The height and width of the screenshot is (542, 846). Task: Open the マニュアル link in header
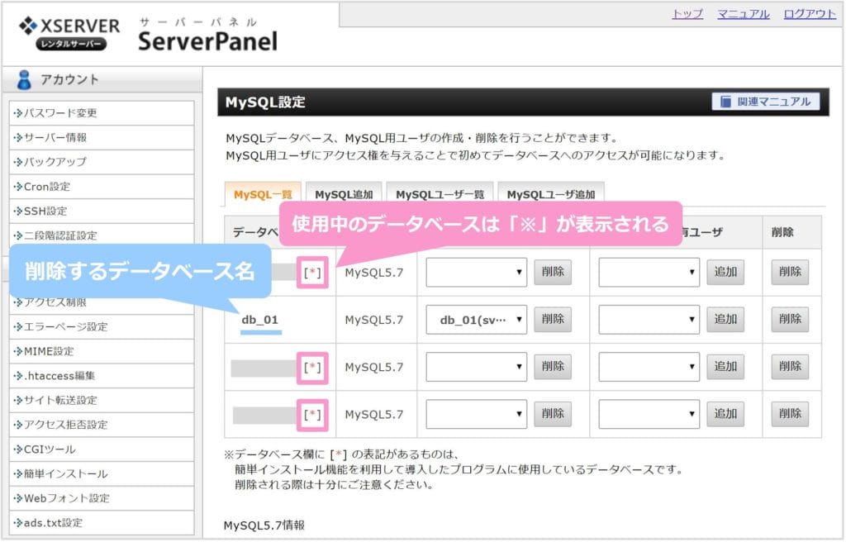point(743,14)
